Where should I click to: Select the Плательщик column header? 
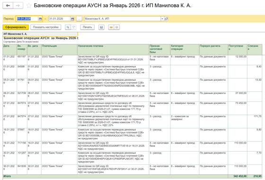coord(59,50)
